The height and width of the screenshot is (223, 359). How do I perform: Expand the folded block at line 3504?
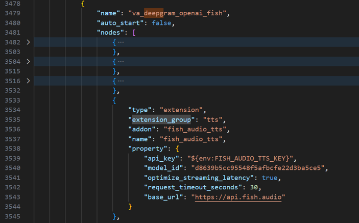pos(28,62)
